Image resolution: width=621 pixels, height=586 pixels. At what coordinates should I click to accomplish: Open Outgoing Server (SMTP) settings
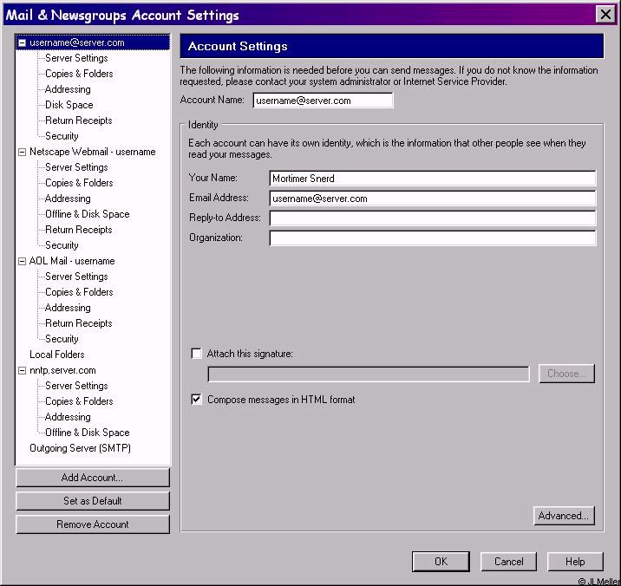pyautogui.click(x=80, y=448)
